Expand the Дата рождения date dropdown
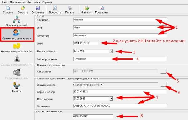 111,51
